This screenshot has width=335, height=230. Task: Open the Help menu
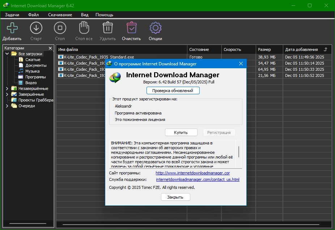(104, 15)
